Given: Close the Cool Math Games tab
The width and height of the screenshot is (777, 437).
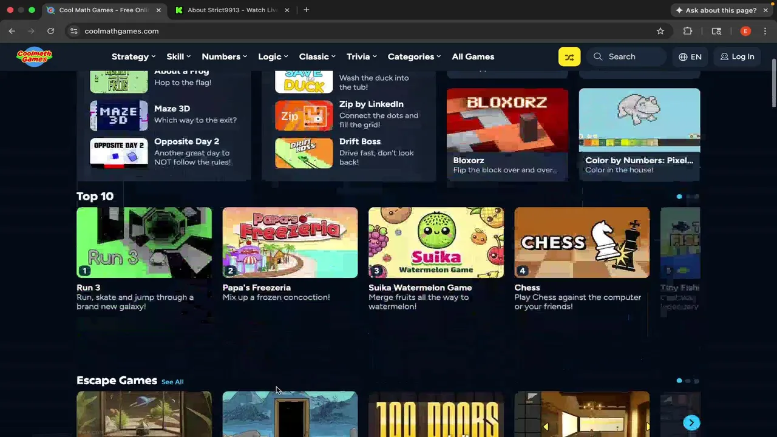Looking at the screenshot, I should coord(158,10).
